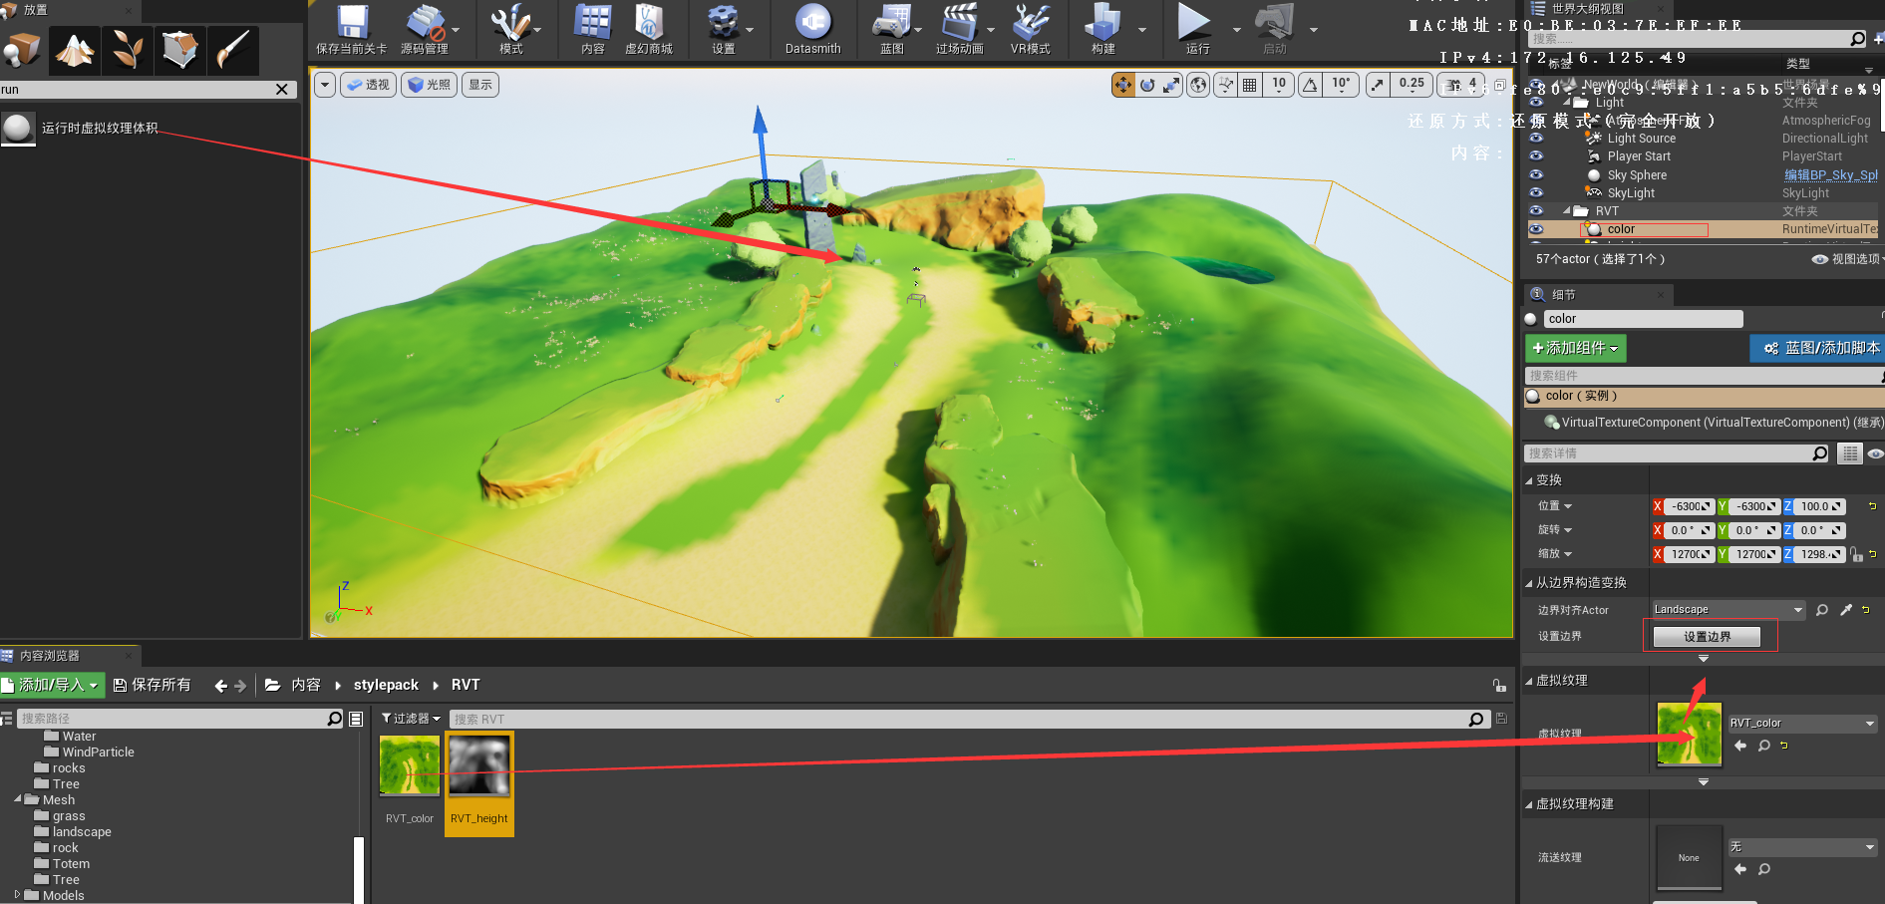Open the 虚幻商城 marketplace

(x=649, y=29)
